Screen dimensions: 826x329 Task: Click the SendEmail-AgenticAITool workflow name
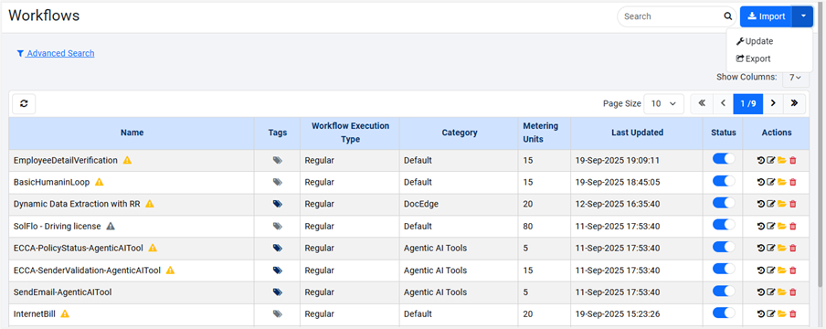(x=63, y=292)
